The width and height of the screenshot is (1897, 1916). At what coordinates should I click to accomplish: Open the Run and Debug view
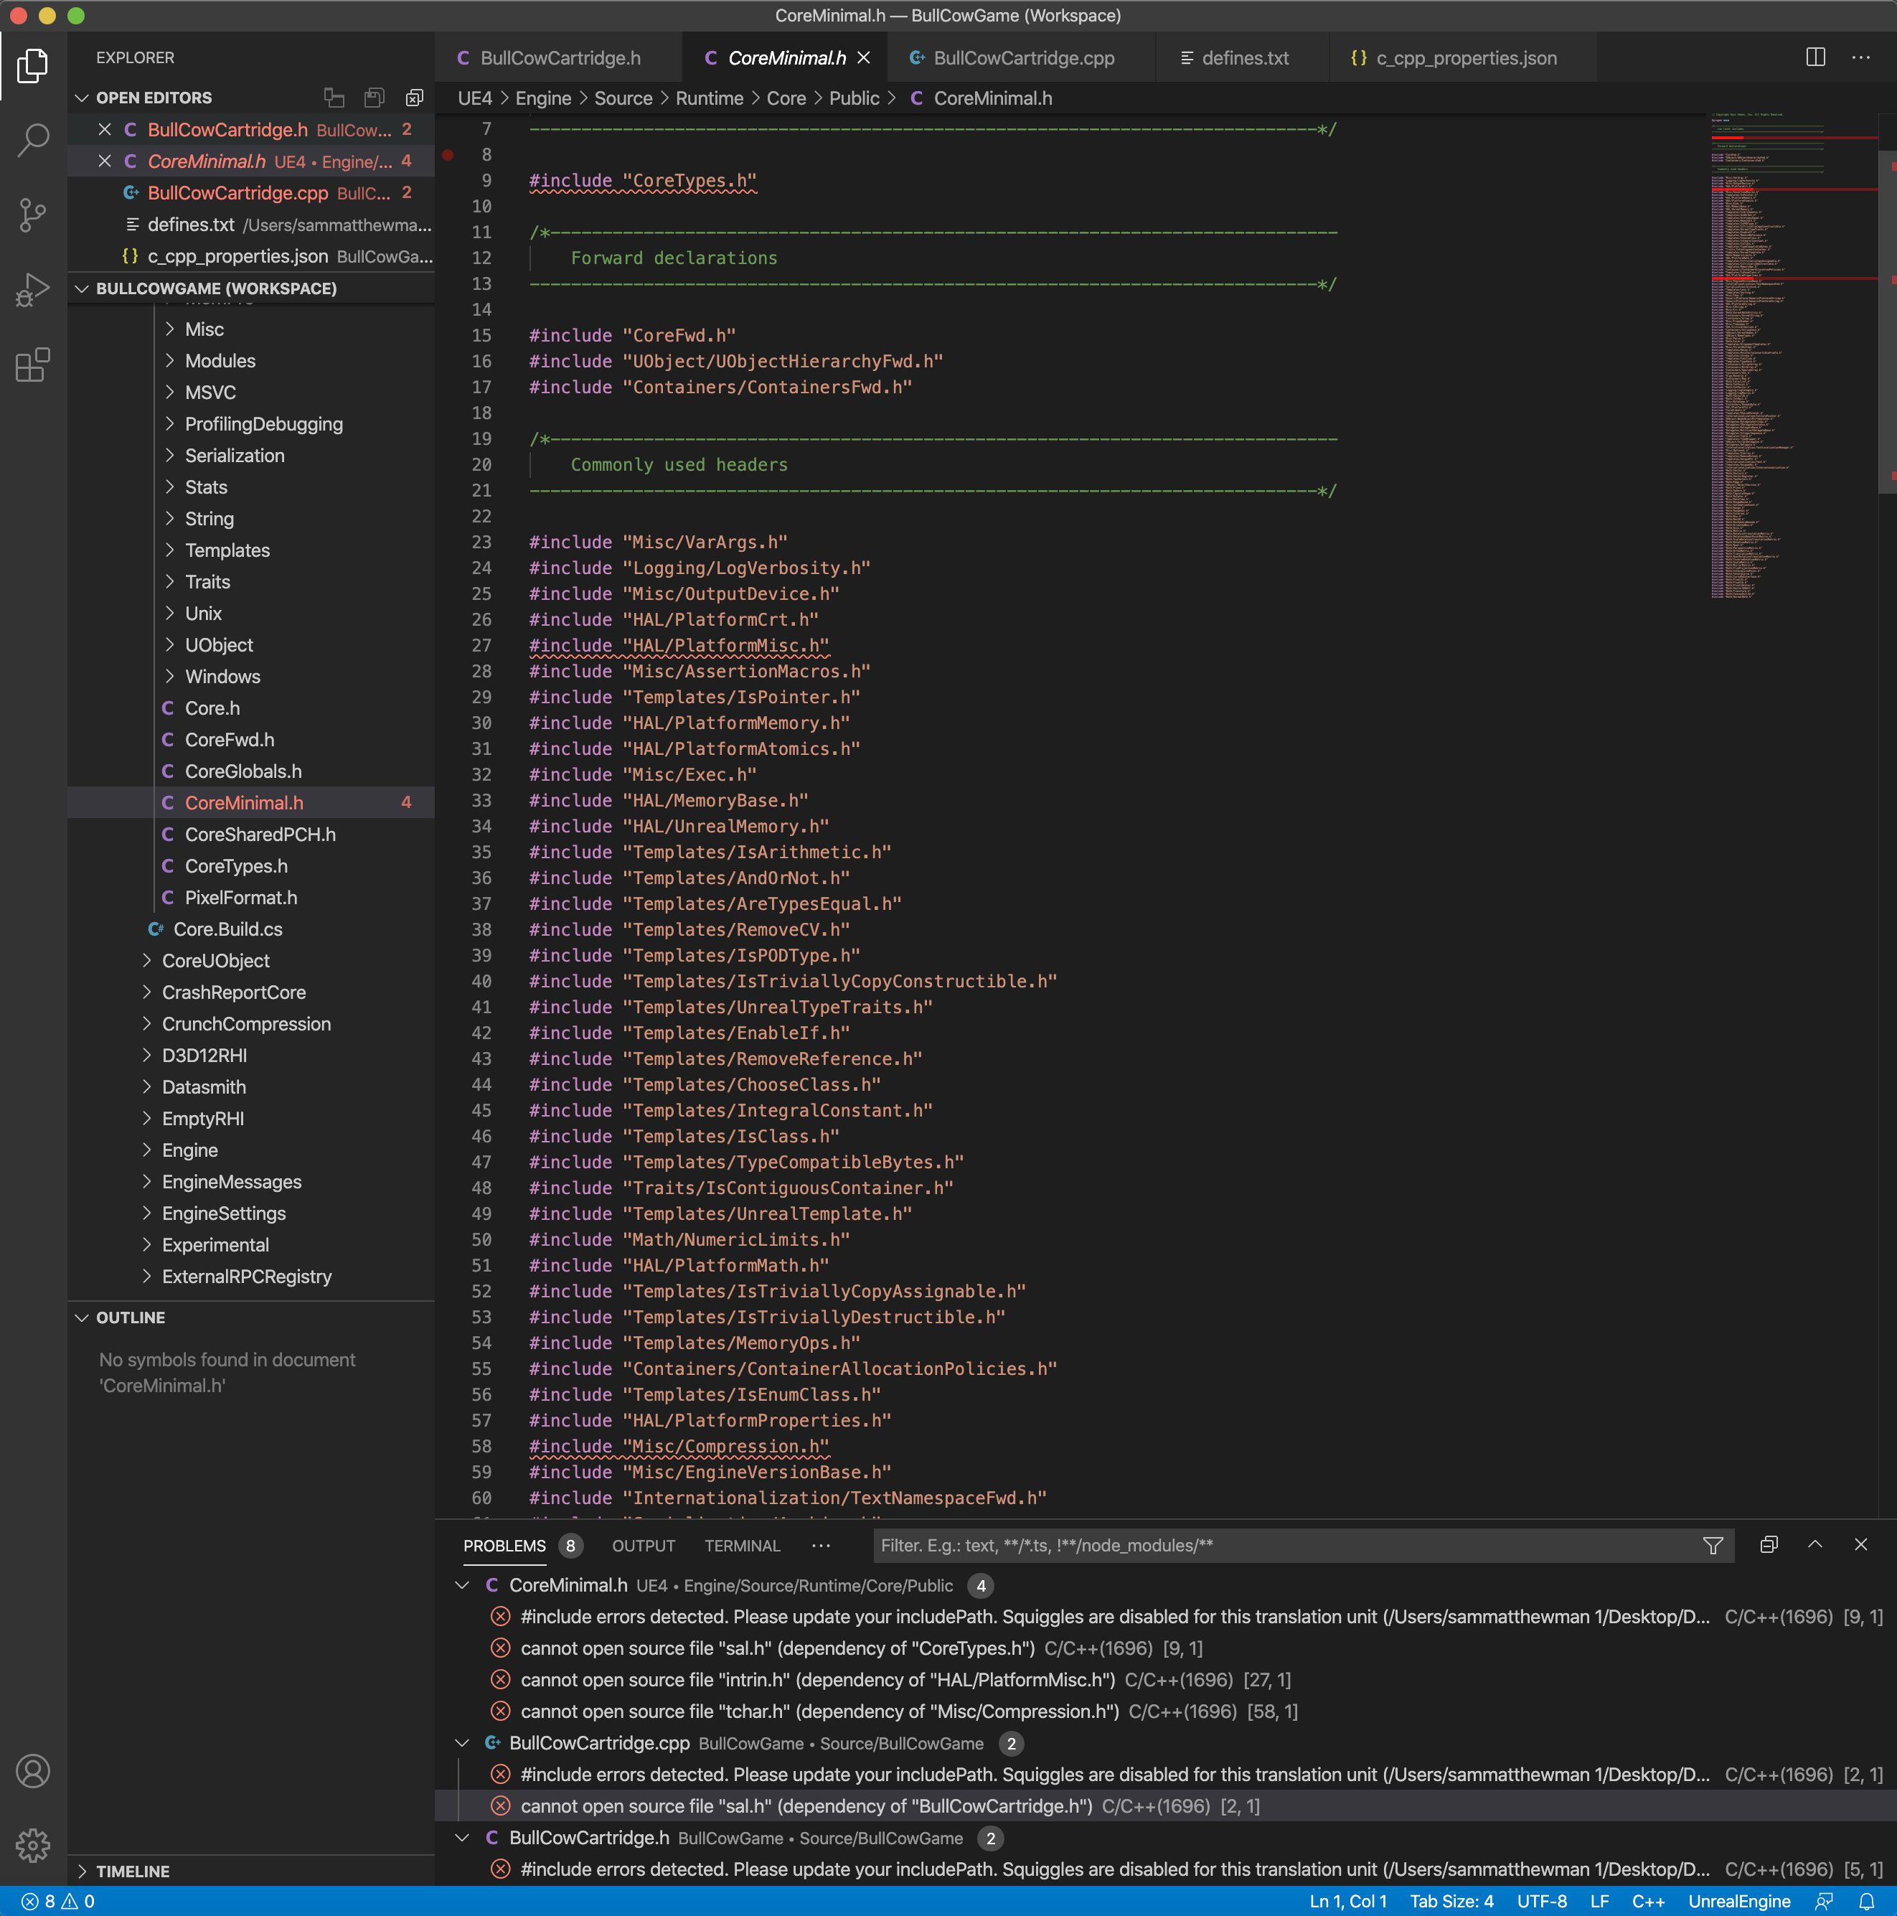[33, 288]
